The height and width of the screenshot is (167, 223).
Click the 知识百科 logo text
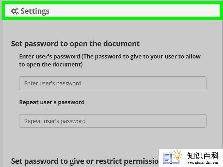pos(203,156)
